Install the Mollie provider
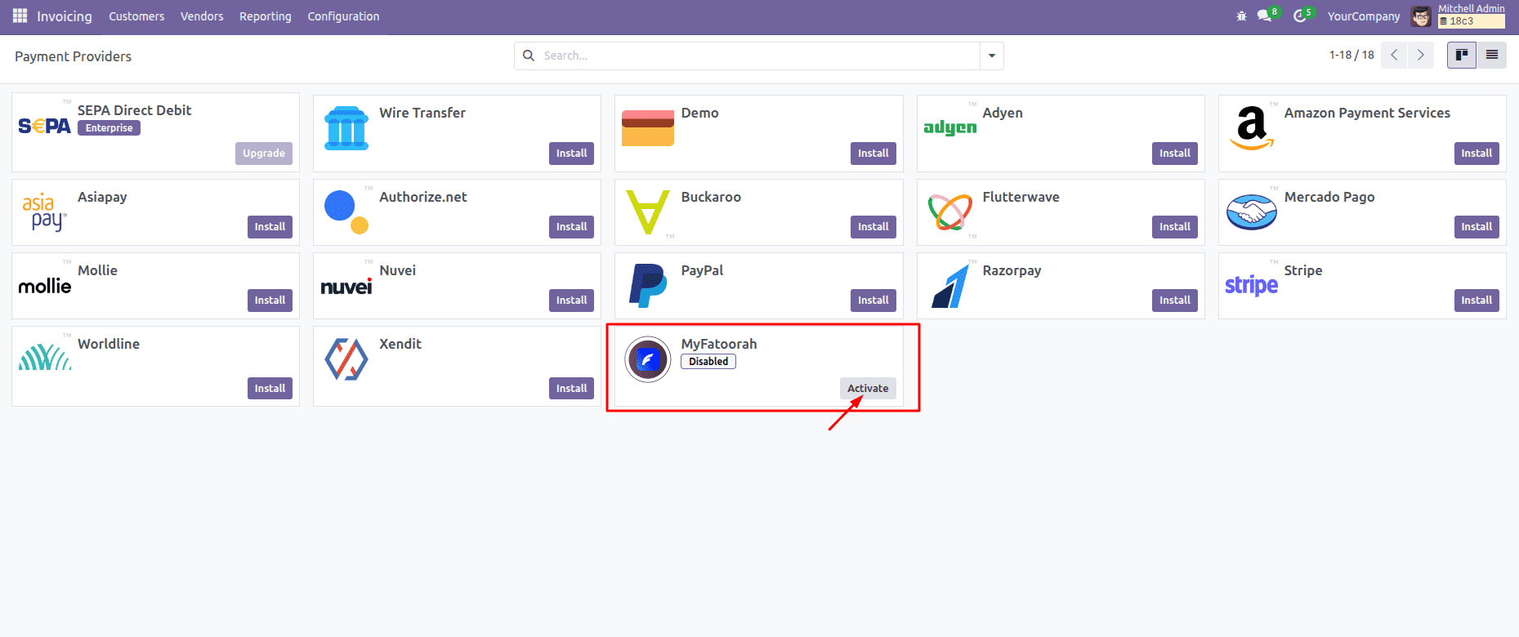 click(270, 301)
